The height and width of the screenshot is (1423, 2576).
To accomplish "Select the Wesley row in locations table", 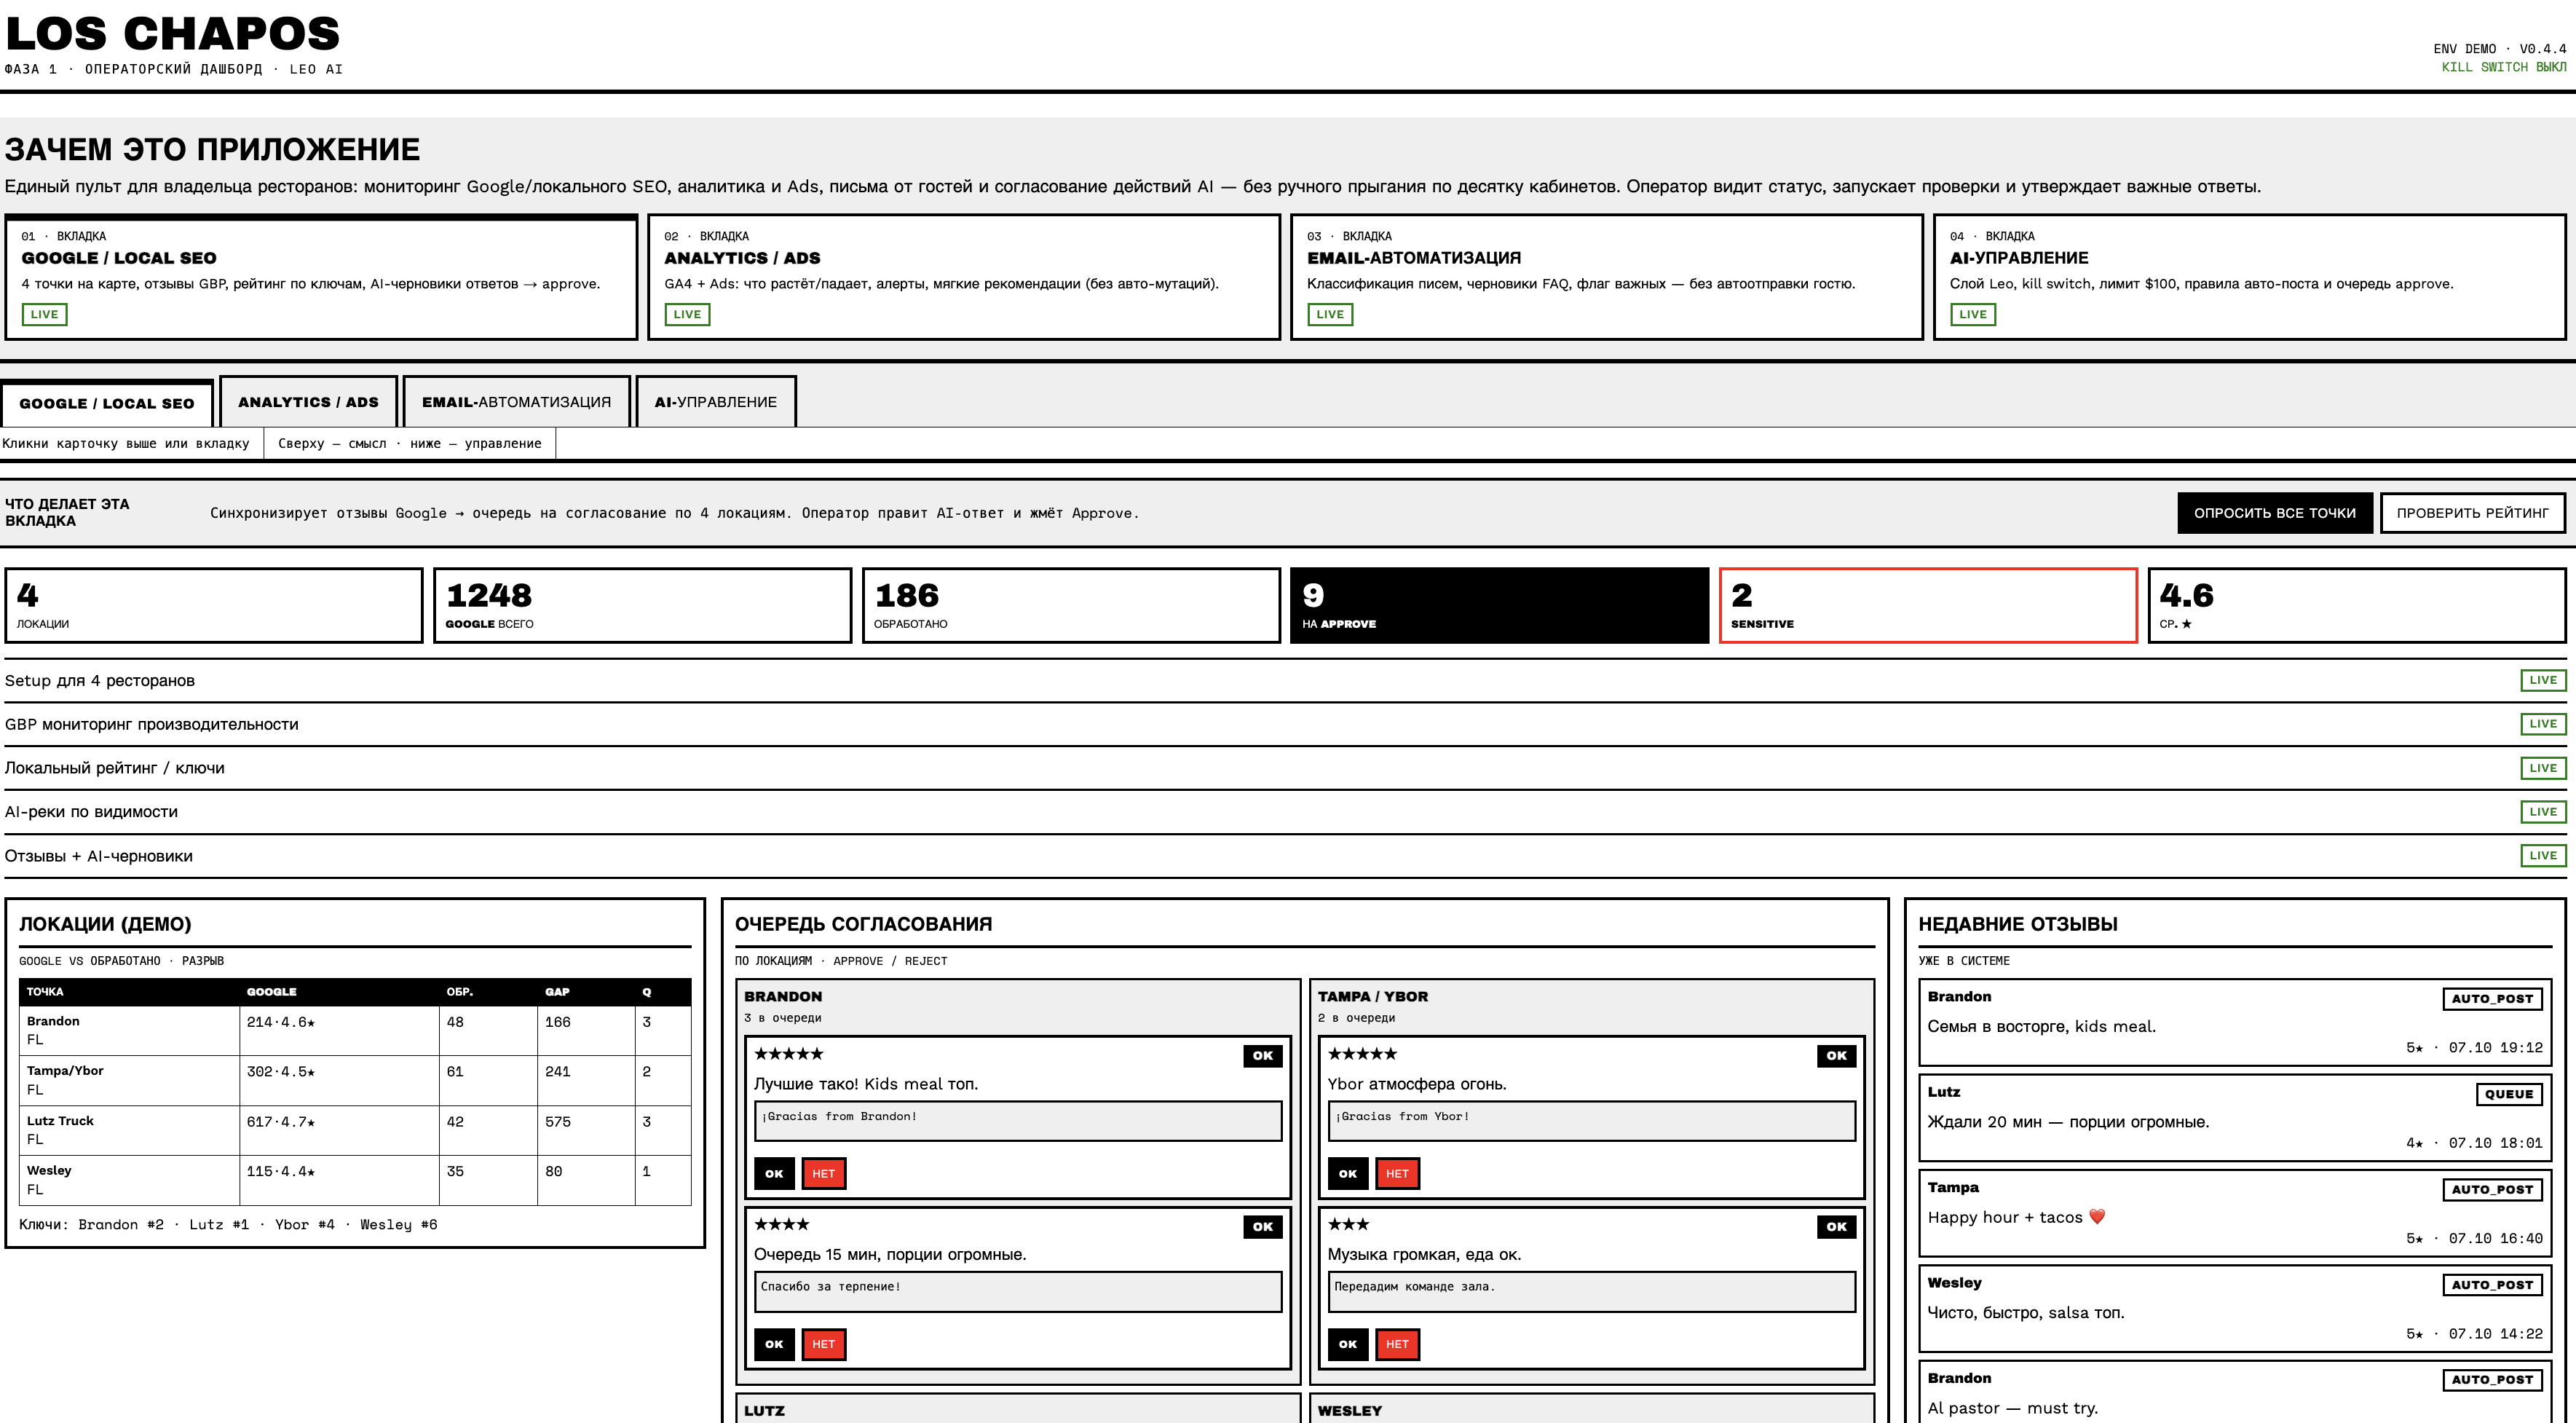I will (355, 1180).
